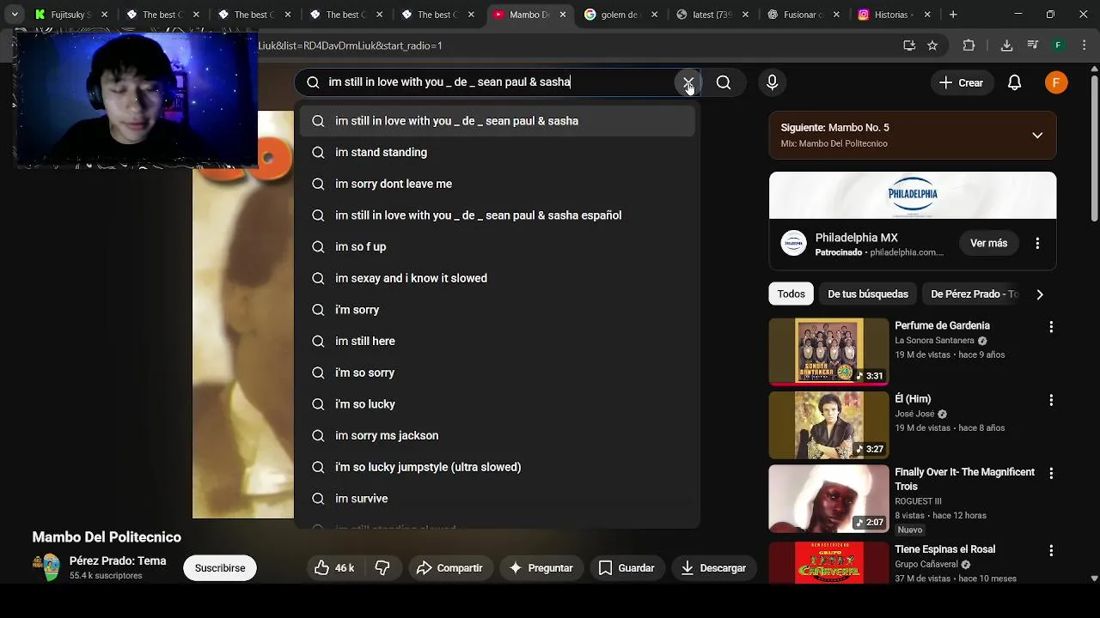This screenshot has height=618, width=1100.
Task: Dislike the video with thumbs down
Action: (x=382, y=568)
